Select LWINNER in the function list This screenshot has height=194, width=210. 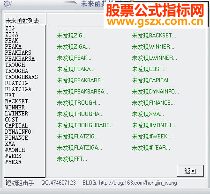(x=16, y=114)
